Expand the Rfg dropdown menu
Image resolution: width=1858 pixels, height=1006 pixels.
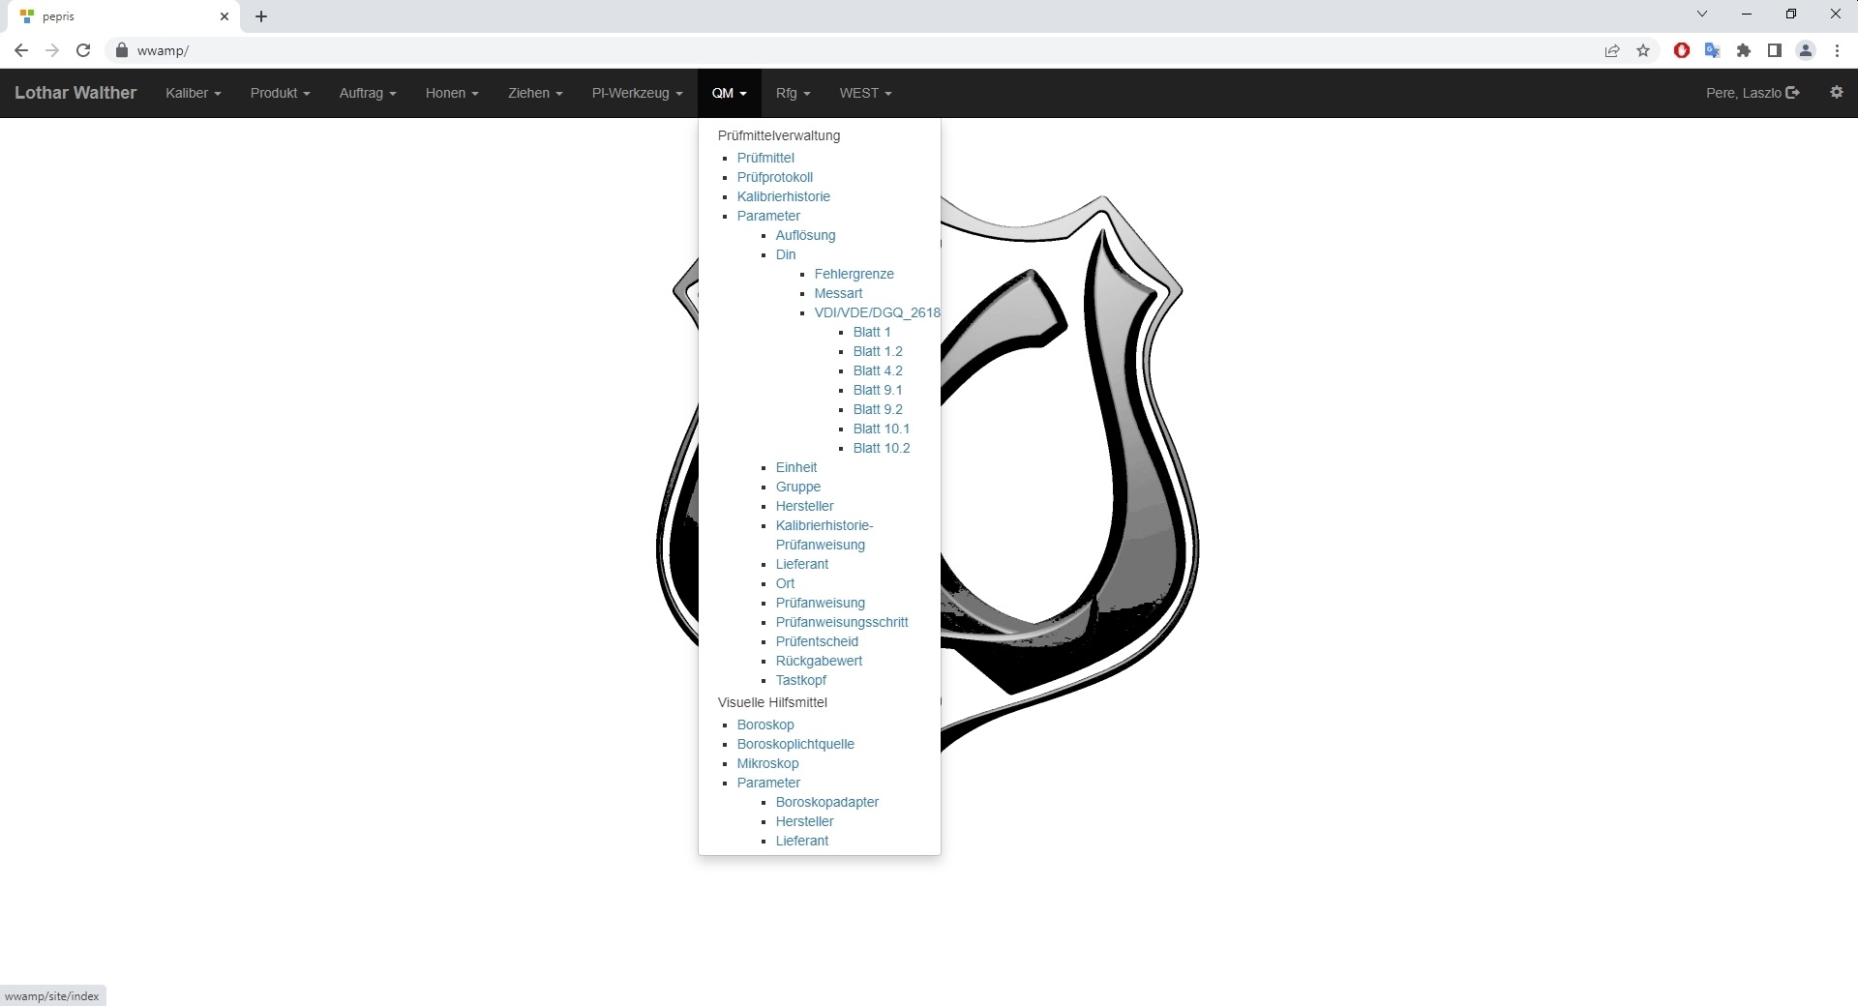pyautogui.click(x=794, y=93)
